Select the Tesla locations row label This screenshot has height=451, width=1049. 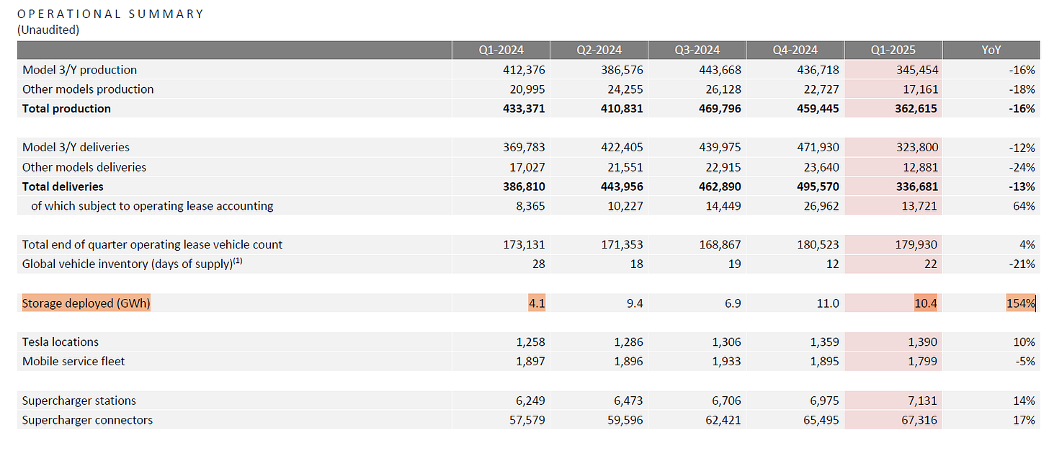[x=61, y=342]
